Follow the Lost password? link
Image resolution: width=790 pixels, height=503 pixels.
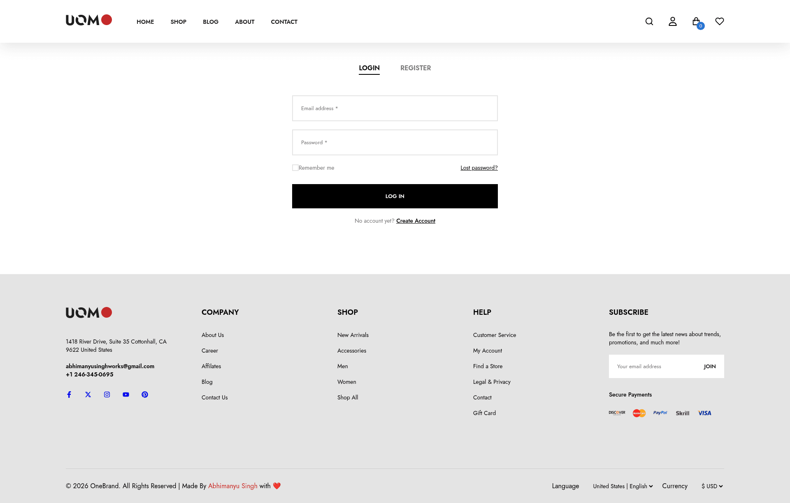[479, 168]
